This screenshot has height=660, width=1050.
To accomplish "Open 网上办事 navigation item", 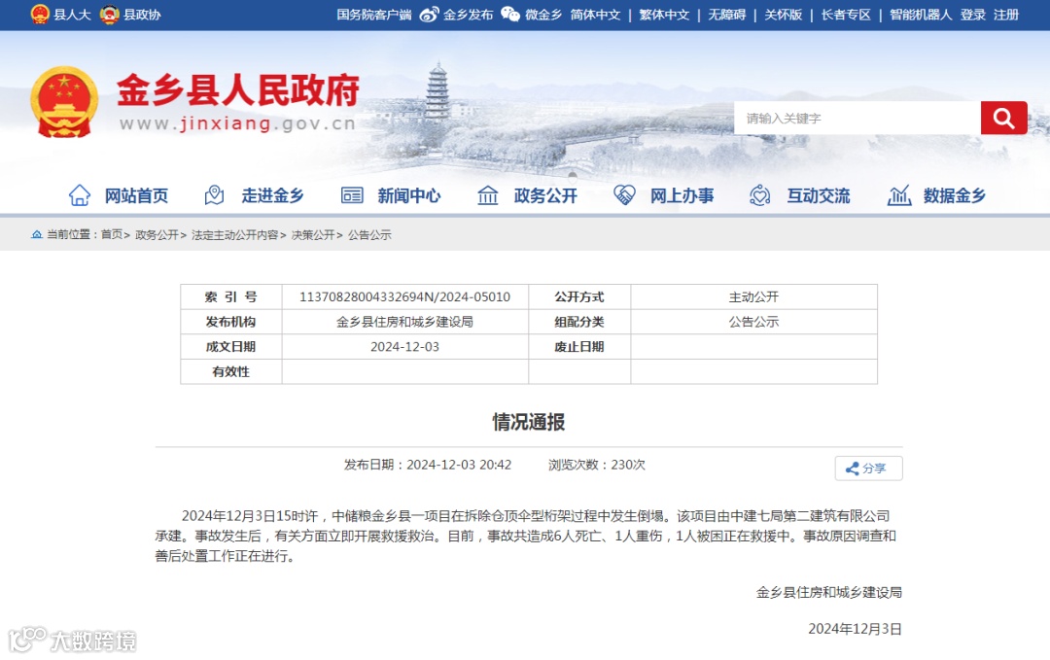I will [x=682, y=195].
